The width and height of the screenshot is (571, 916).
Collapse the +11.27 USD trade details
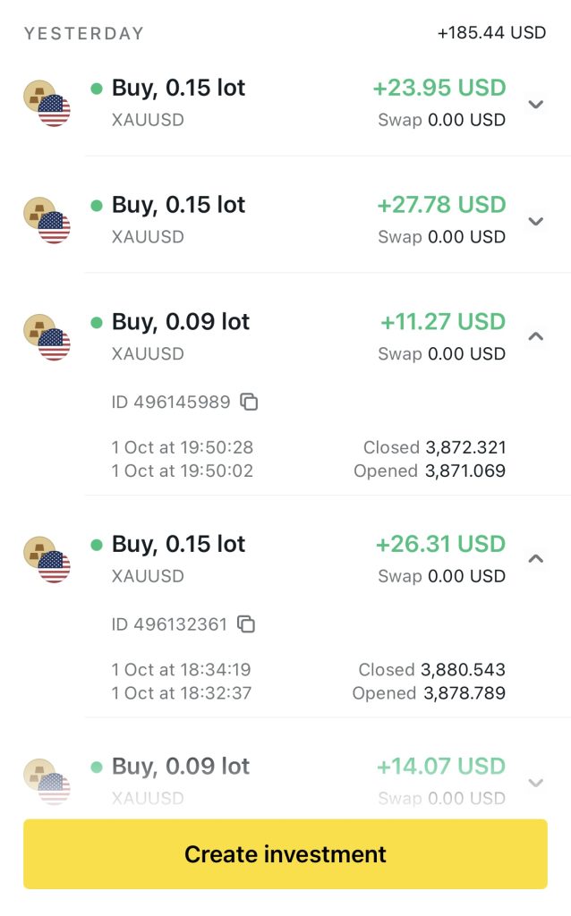tap(535, 336)
